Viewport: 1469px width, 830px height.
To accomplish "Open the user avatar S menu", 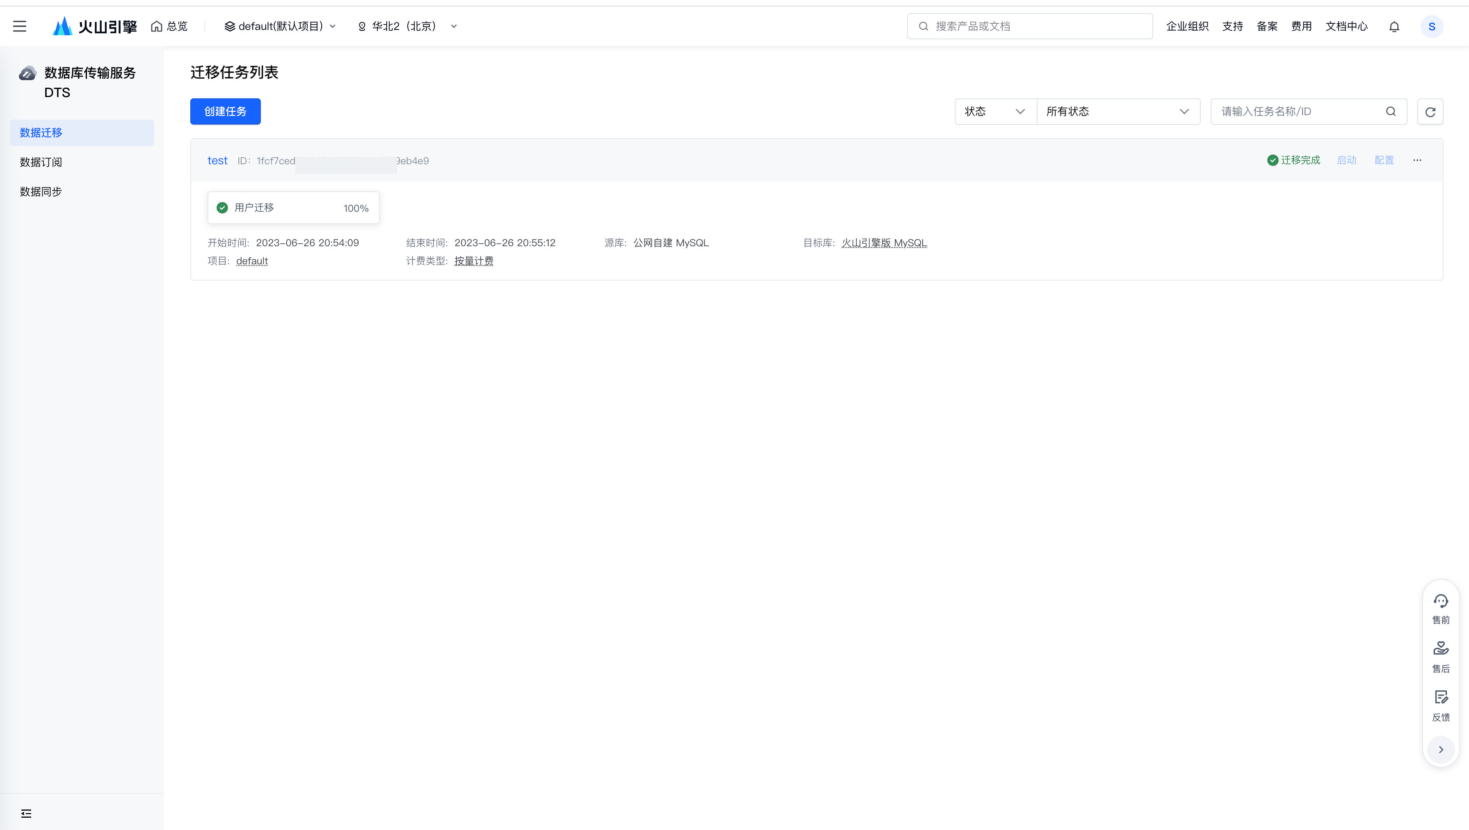I will pos(1432,26).
